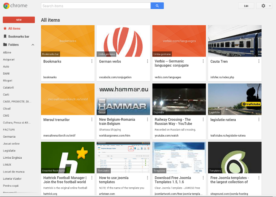The height and width of the screenshot is (197, 276).
Task: Click the Edit button
Action: tap(246, 6)
